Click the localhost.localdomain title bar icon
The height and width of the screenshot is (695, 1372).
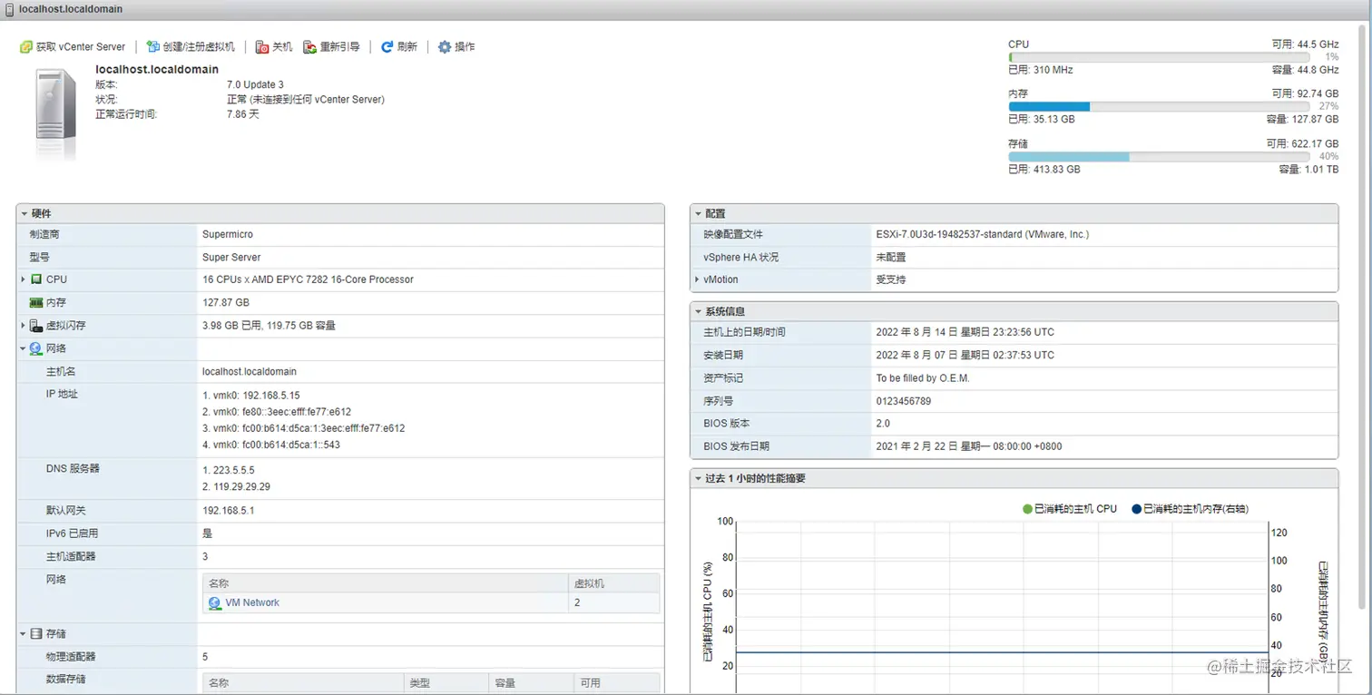(9, 9)
